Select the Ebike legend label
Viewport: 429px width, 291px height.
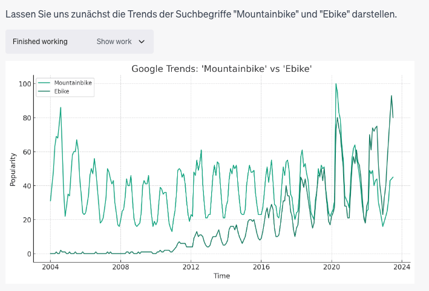tap(62, 91)
